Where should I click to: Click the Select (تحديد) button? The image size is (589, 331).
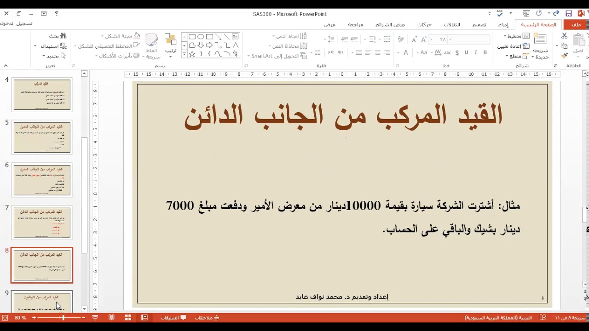click(54, 56)
